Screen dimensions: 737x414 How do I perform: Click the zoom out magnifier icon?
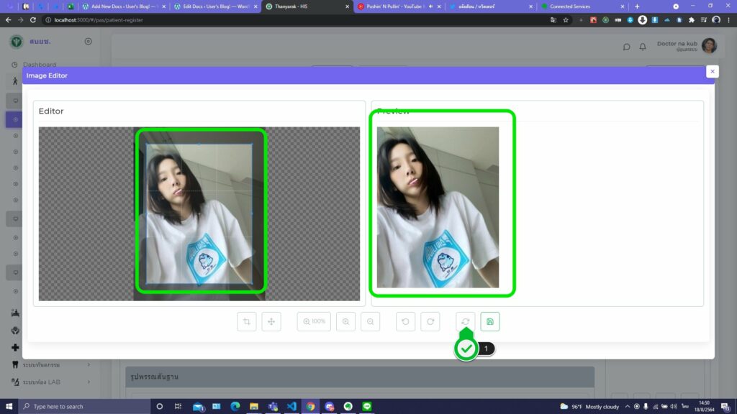pyautogui.click(x=370, y=322)
